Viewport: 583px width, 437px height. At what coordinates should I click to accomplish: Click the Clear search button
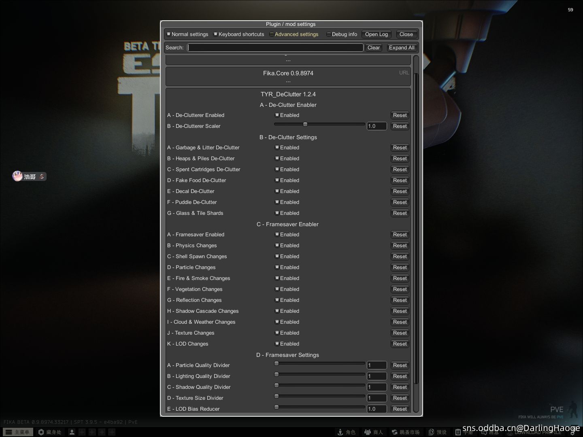point(373,48)
